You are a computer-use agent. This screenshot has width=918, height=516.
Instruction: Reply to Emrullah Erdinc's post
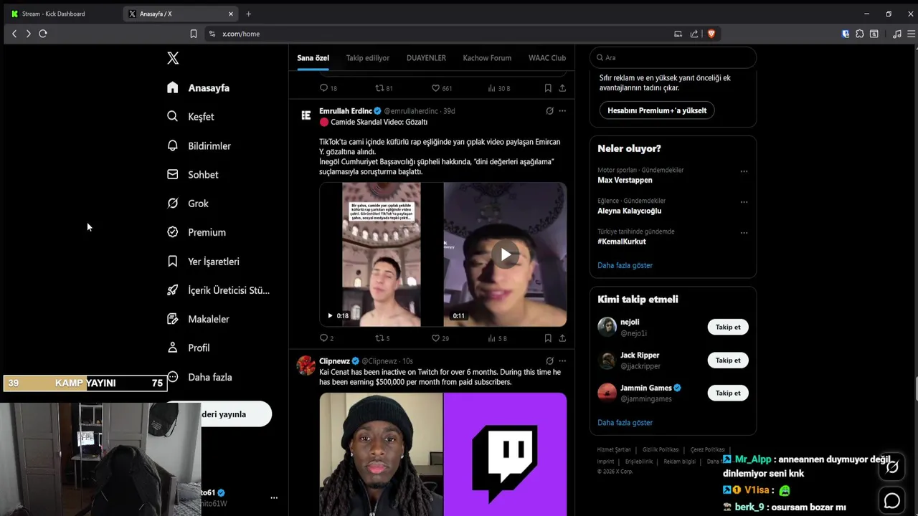tap(326, 338)
